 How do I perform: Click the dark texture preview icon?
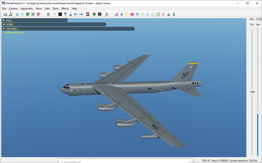88,14
